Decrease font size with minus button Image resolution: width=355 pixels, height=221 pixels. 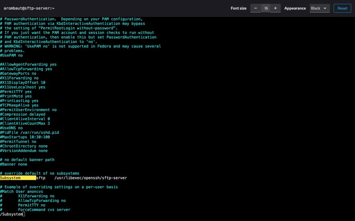click(x=256, y=8)
